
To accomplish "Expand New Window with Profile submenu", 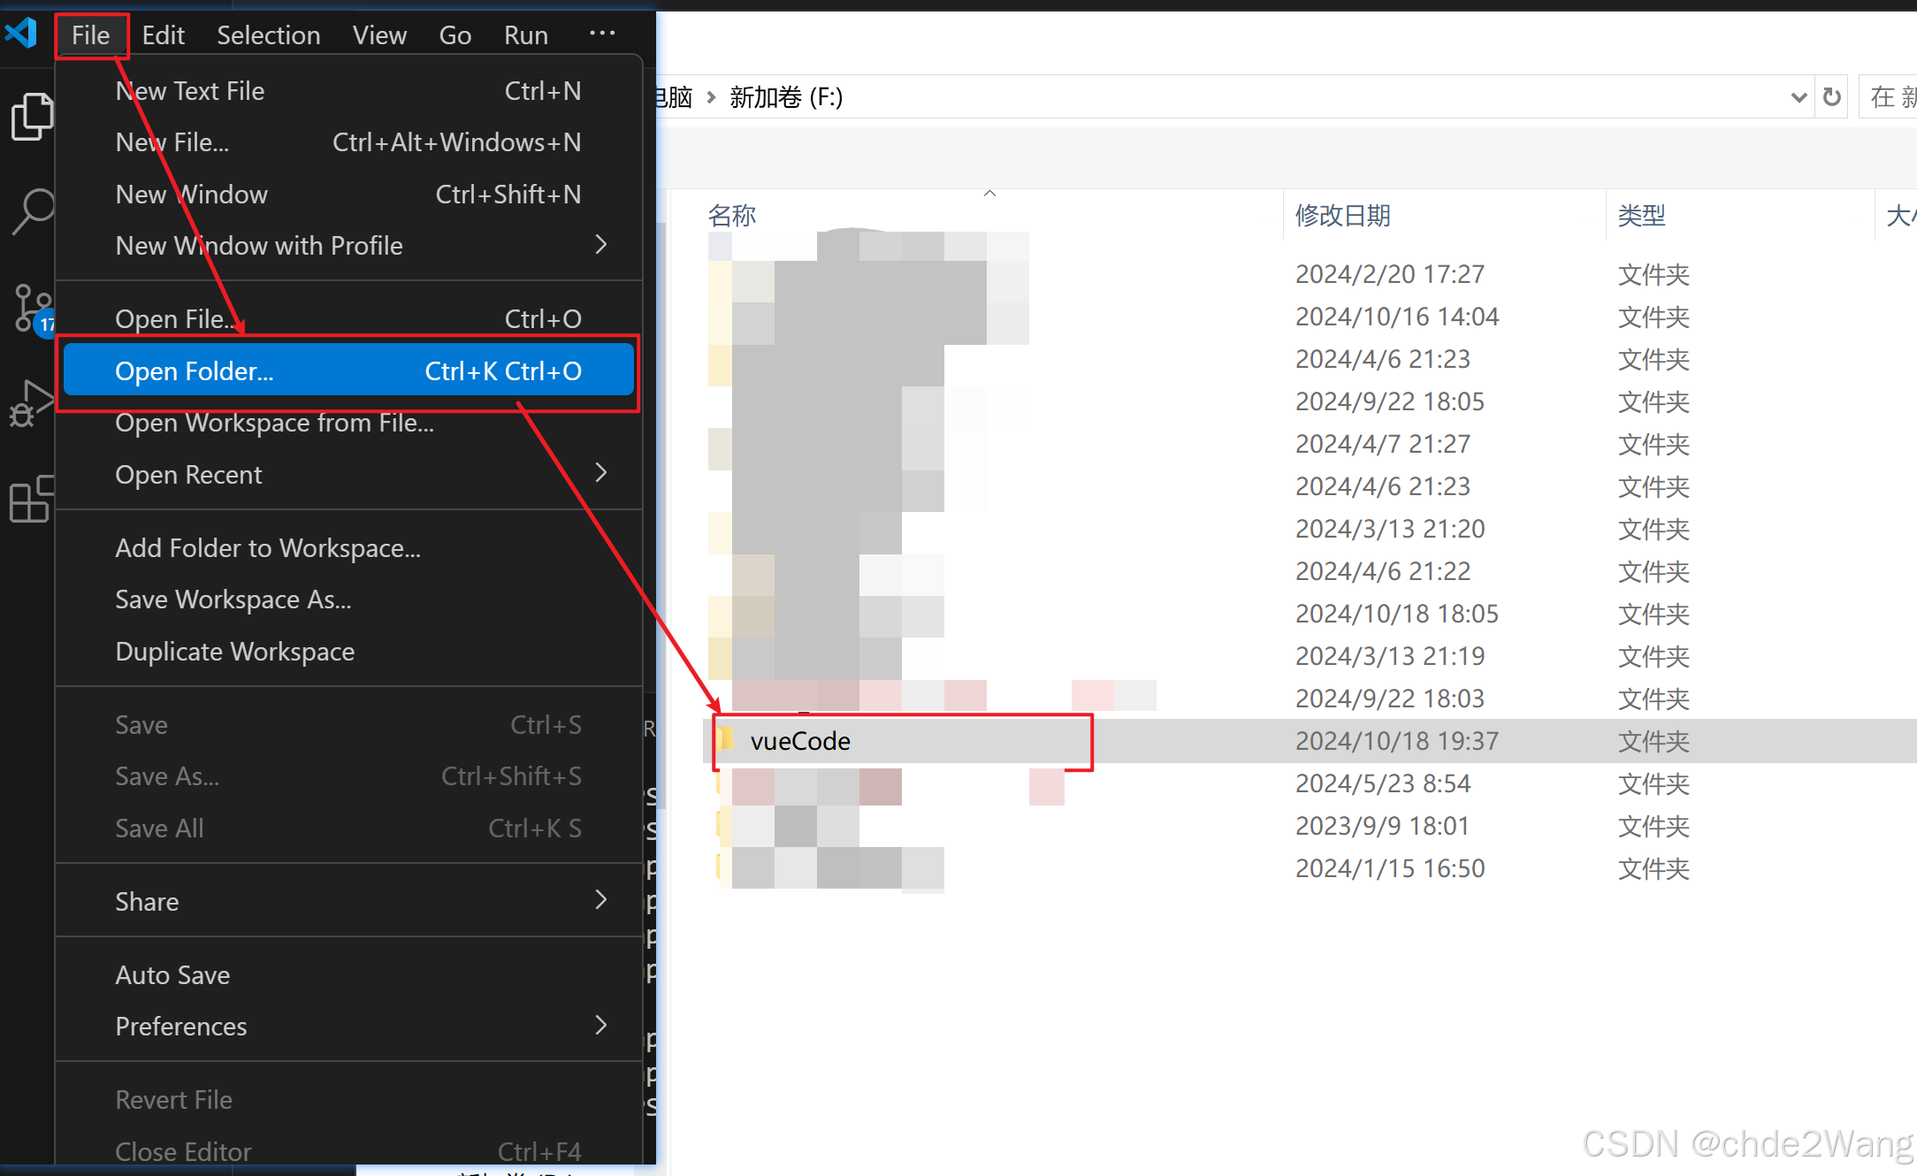I will [601, 245].
